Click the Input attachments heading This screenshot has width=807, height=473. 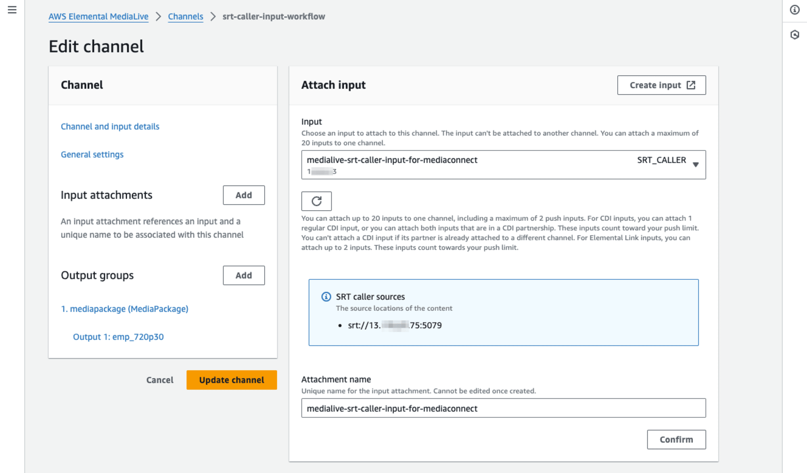tap(107, 195)
